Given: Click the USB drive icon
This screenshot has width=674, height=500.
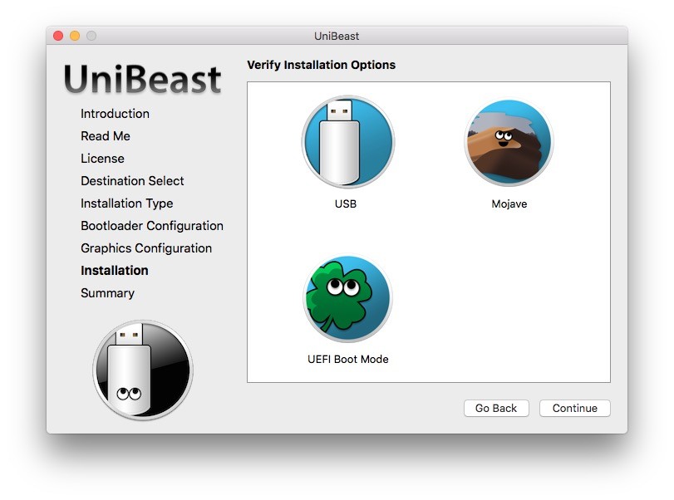Looking at the screenshot, I should pos(347,142).
